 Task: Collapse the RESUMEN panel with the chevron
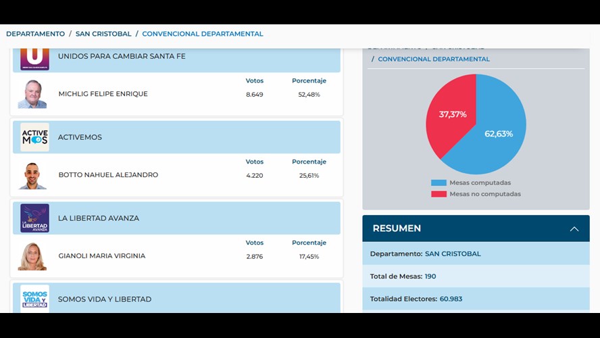point(574,229)
